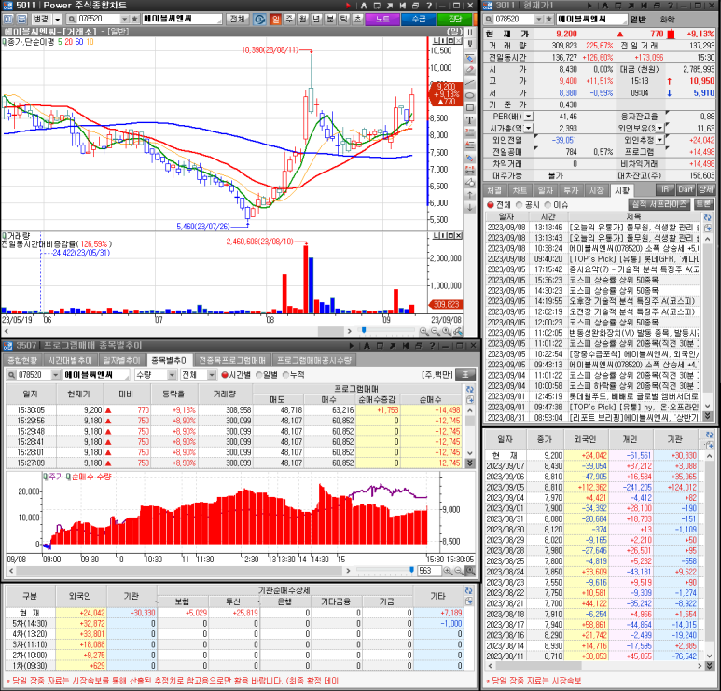
Task: Click the magnifier search icon beside 078520 in chart
Action: [x=72, y=19]
